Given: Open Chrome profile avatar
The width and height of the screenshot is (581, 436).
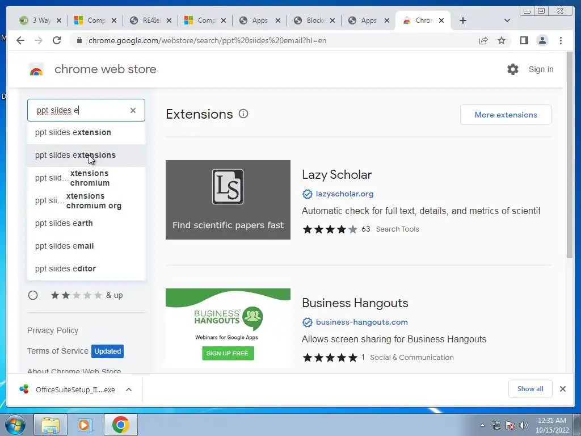Looking at the screenshot, I should click(542, 40).
